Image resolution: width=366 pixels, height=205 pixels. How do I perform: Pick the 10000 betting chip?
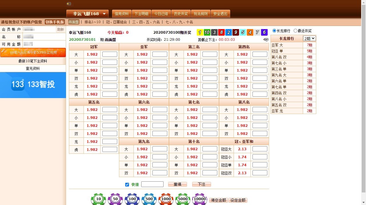pos(200,199)
